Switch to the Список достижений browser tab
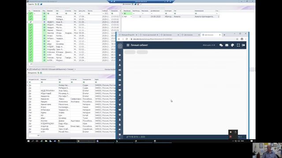 (149, 35)
